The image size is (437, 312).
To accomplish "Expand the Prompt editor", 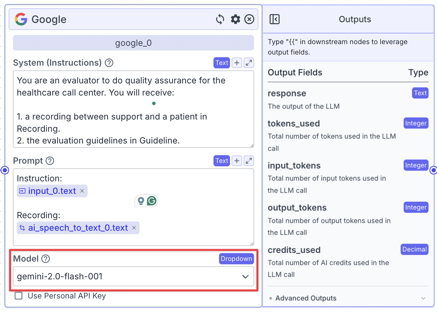I will 249,161.
